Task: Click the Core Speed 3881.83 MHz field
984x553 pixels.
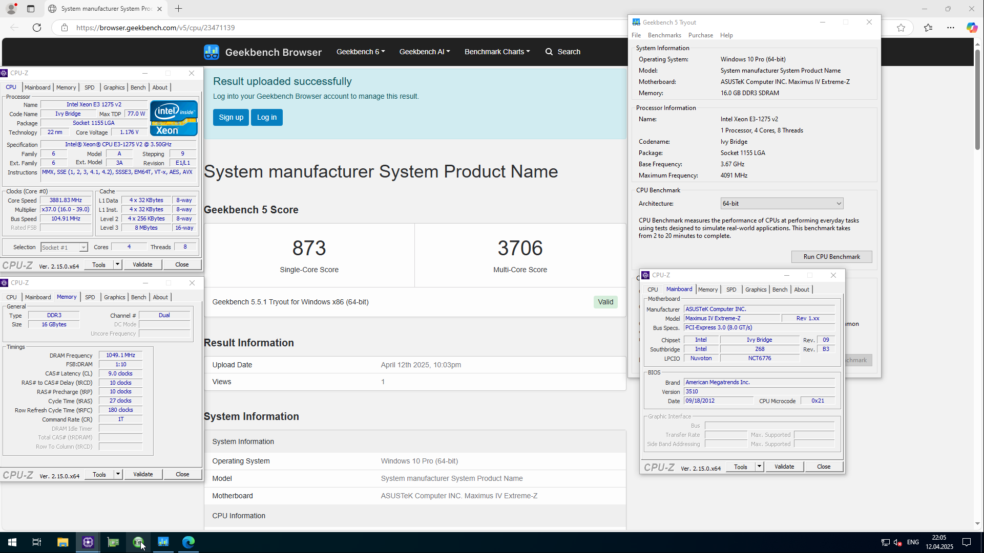Action: click(x=66, y=201)
